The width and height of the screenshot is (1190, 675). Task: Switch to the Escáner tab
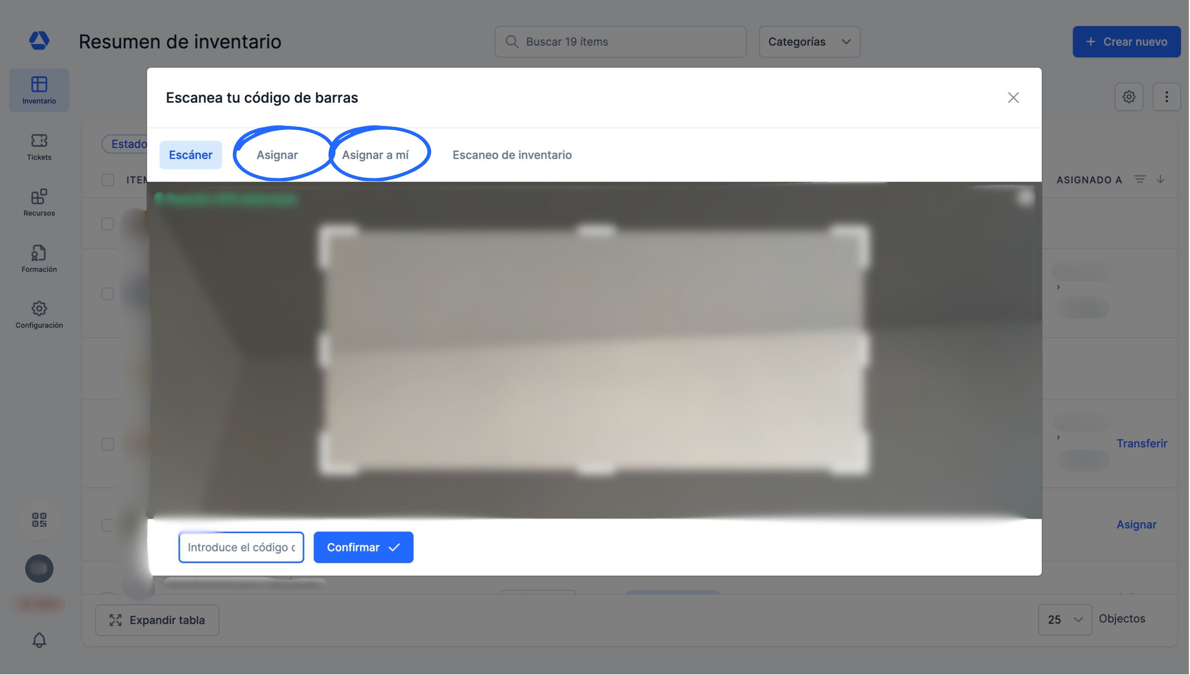191,155
